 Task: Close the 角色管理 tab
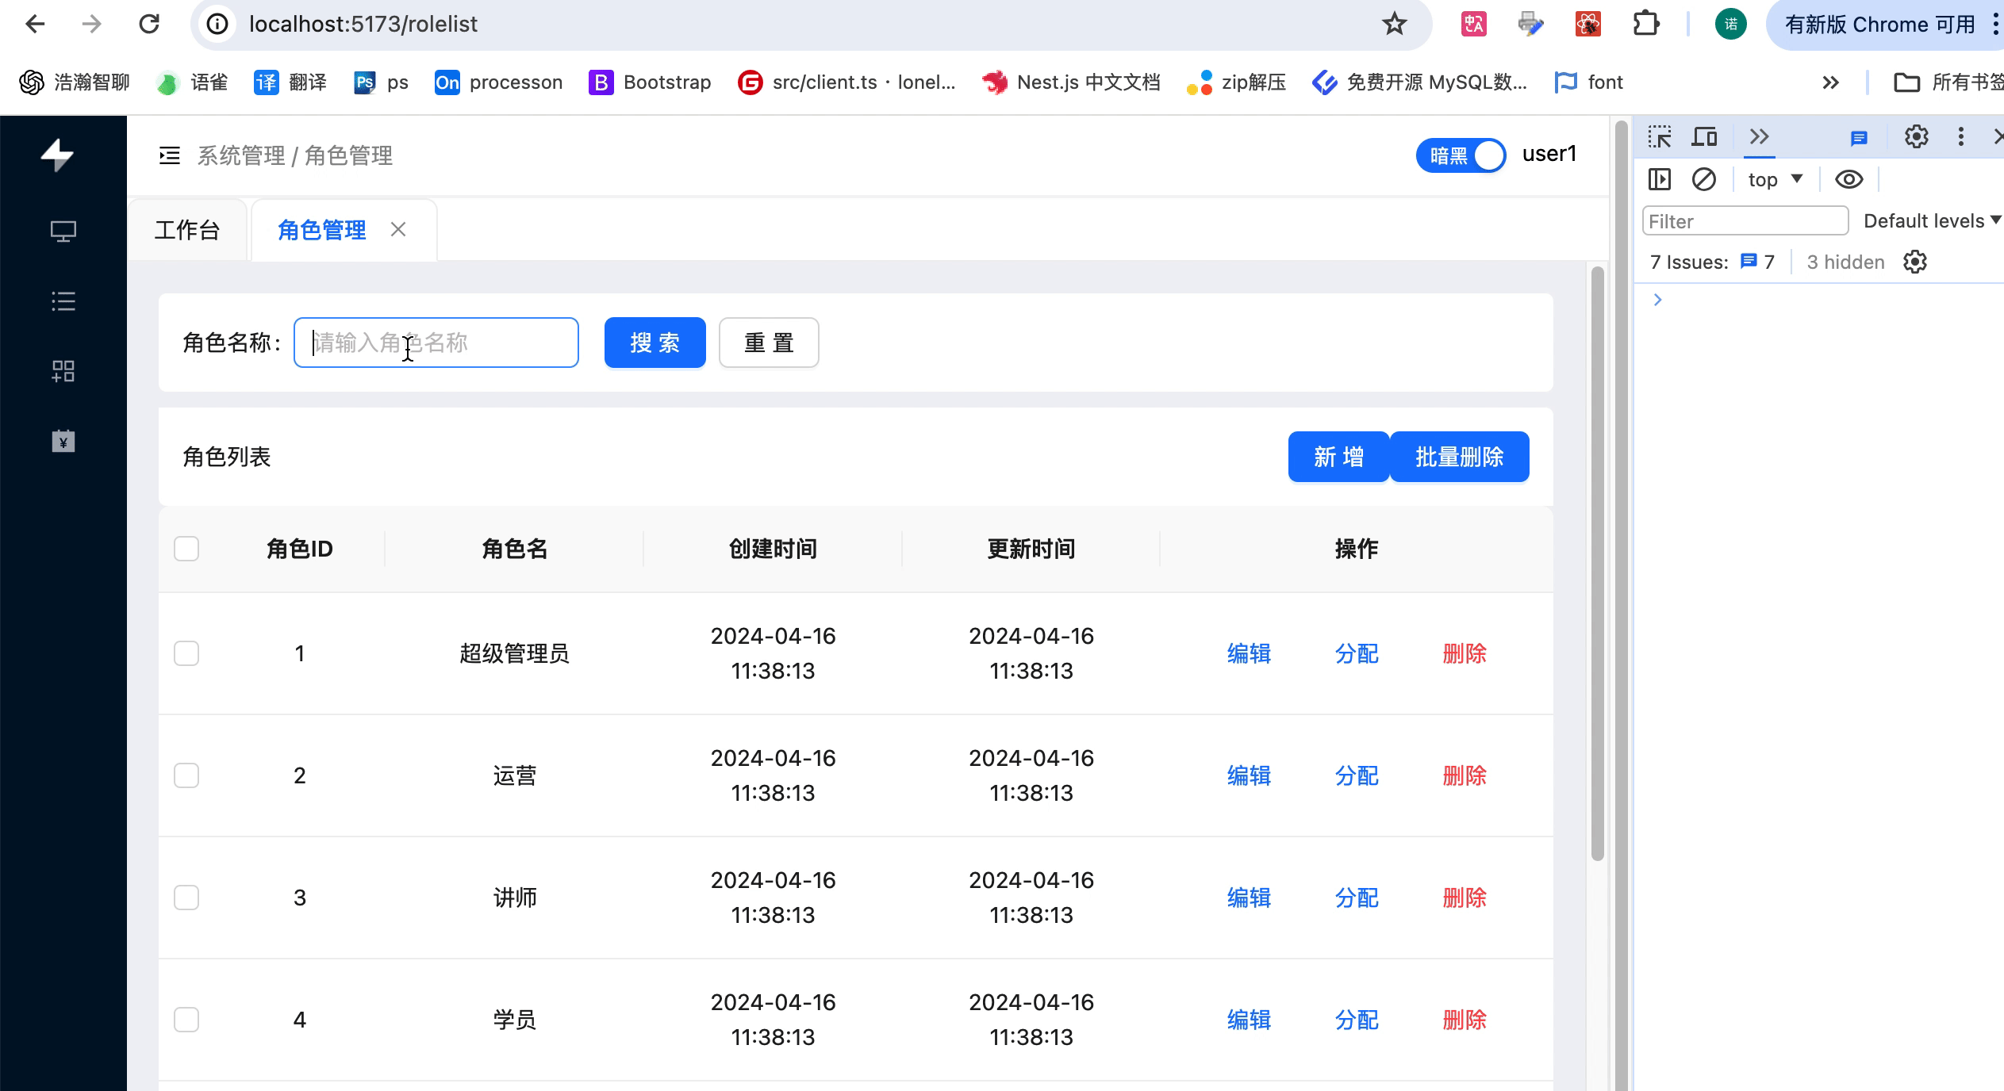[x=398, y=230]
